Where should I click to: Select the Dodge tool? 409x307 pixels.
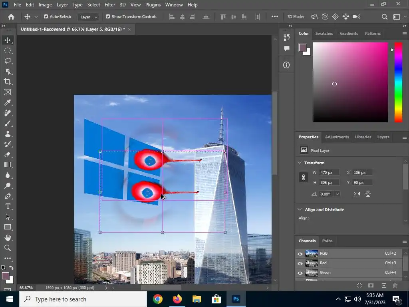coord(8,185)
